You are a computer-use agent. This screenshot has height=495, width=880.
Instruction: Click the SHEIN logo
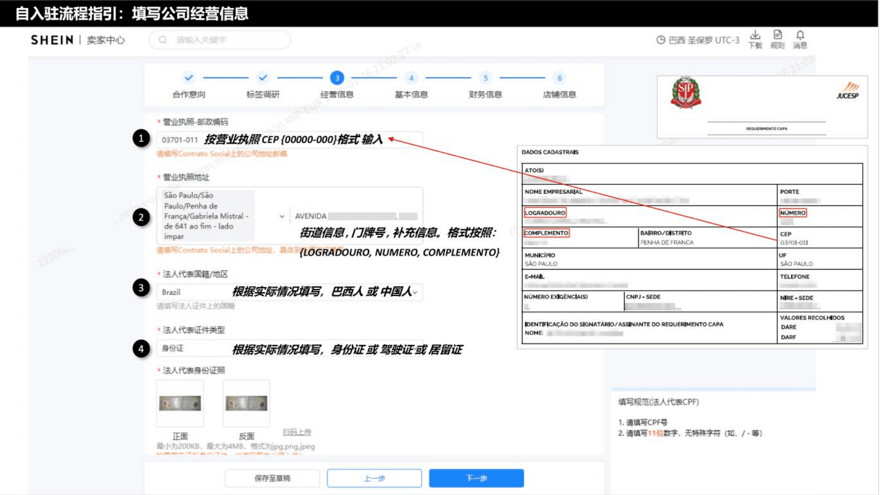[52, 40]
